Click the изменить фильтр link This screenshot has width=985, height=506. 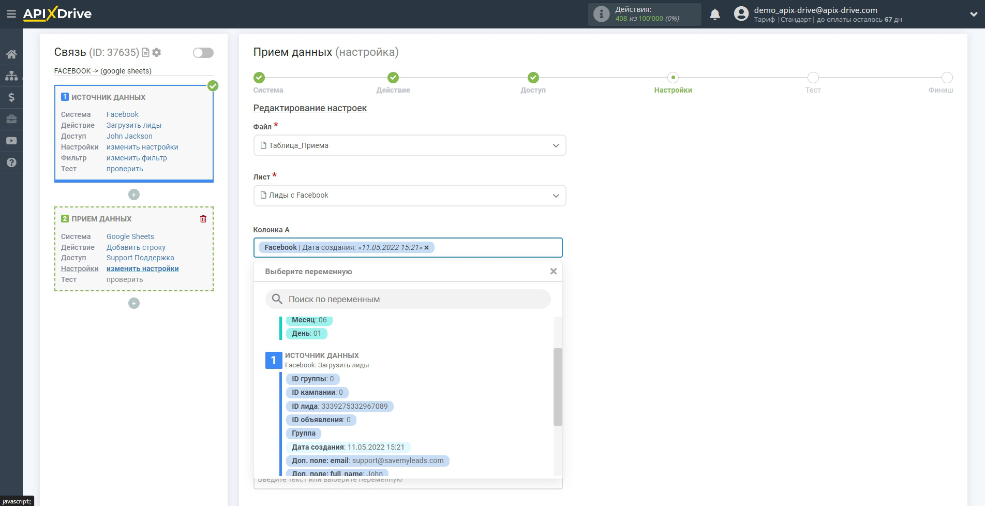[137, 158]
